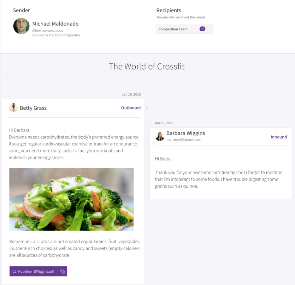Click the Outbound label on Betty's message
This screenshot has height=285, width=295.
[131, 108]
